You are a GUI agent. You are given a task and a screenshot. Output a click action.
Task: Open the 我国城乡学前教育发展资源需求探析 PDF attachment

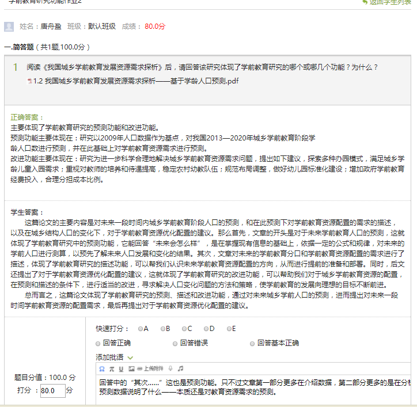point(136,81)
